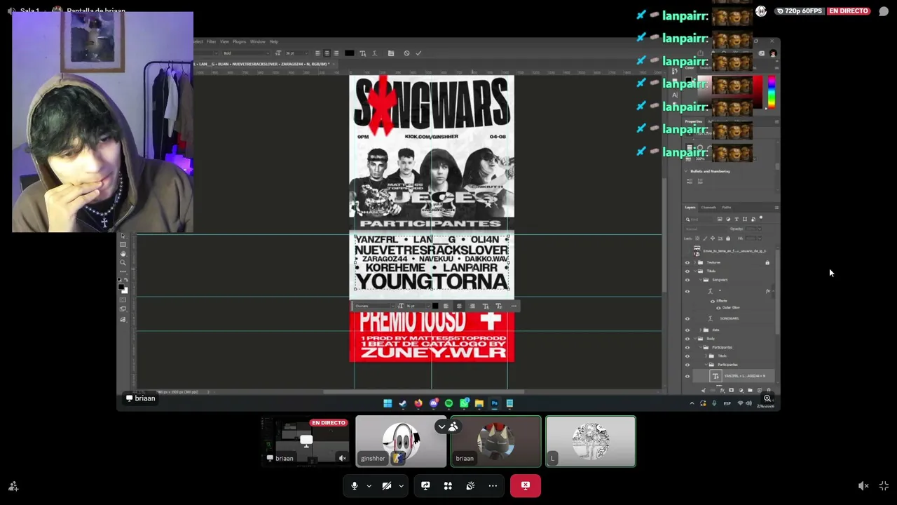The width and height of the screenshot is (897, 505).
Task: Click the text color swatch in options bar
Action: pyautogui.click(x=350, y=53)
